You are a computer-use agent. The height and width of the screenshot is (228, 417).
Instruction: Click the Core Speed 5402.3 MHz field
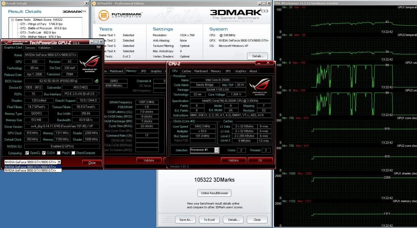tap(203, 127)
